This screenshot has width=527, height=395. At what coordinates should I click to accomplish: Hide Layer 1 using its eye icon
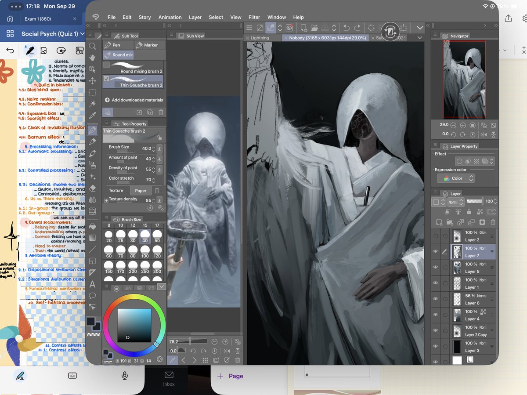tap(436, 283)
